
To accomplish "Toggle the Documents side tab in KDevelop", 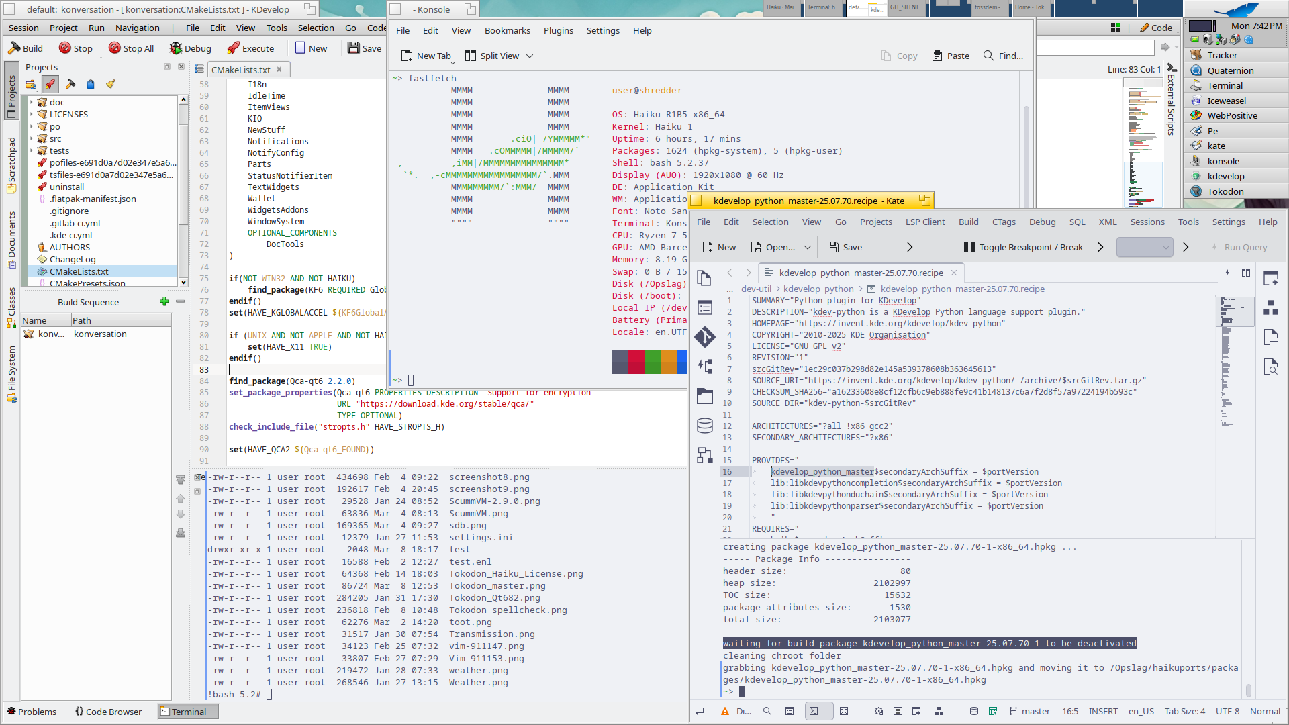I will [11, 240].
